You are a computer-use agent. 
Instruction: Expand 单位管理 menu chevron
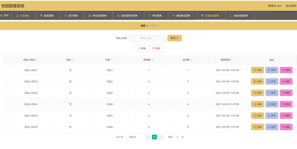[x=164, y=15]
